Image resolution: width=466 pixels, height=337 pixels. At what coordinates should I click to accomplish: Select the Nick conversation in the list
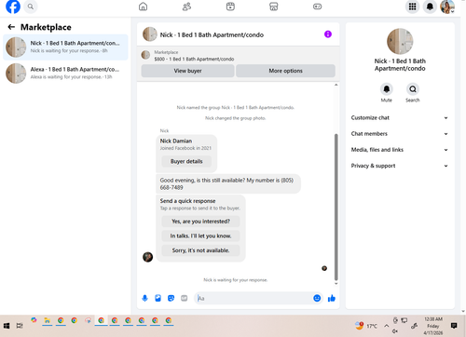point(65,47)
